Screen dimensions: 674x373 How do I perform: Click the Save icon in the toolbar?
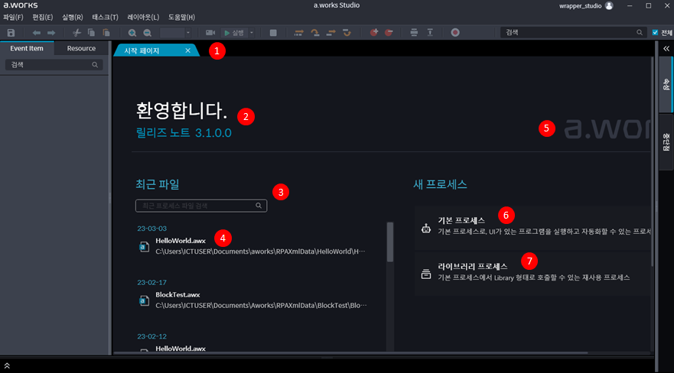point(11,33)
